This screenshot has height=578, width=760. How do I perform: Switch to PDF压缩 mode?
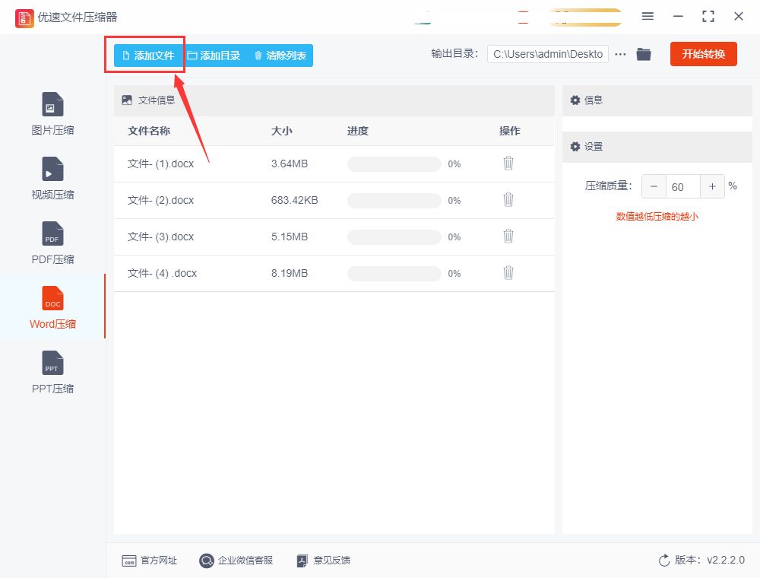[52, 243]
